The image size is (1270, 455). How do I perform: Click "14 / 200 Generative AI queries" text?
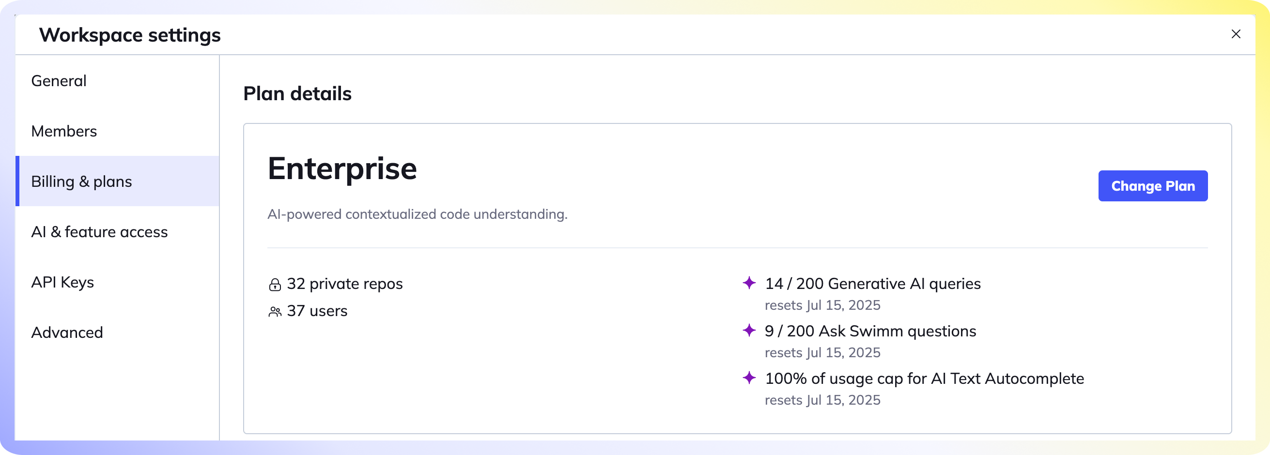click(x=873, y=284)
